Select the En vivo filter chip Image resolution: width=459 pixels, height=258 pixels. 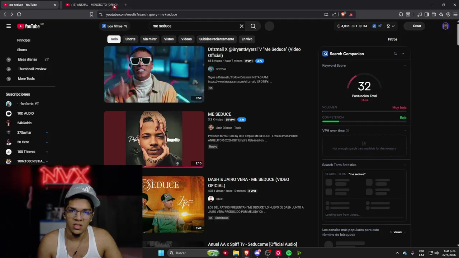coord(247,39)
